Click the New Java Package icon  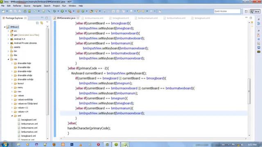(x=78, y=11)
